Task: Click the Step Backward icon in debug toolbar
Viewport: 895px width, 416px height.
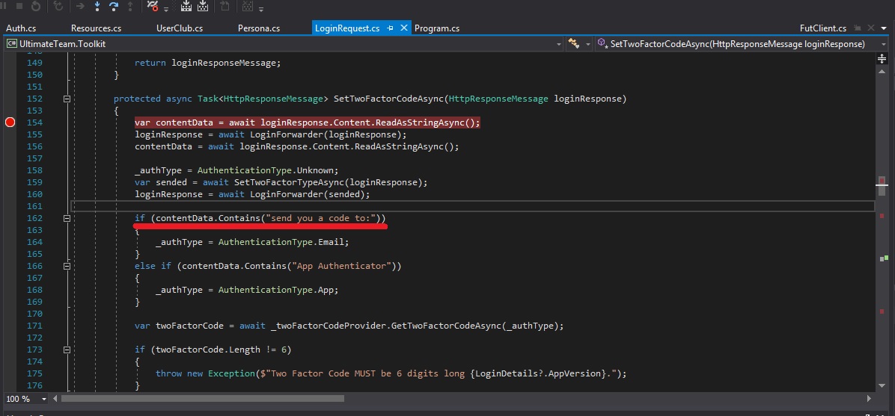Action: coord(58,6)
